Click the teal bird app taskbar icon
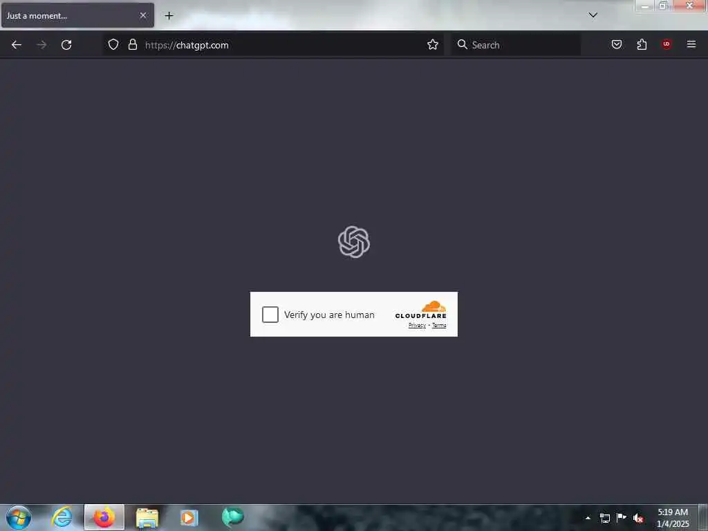The width and height of the screenshot is (708, 531). [x=232, y=517]
